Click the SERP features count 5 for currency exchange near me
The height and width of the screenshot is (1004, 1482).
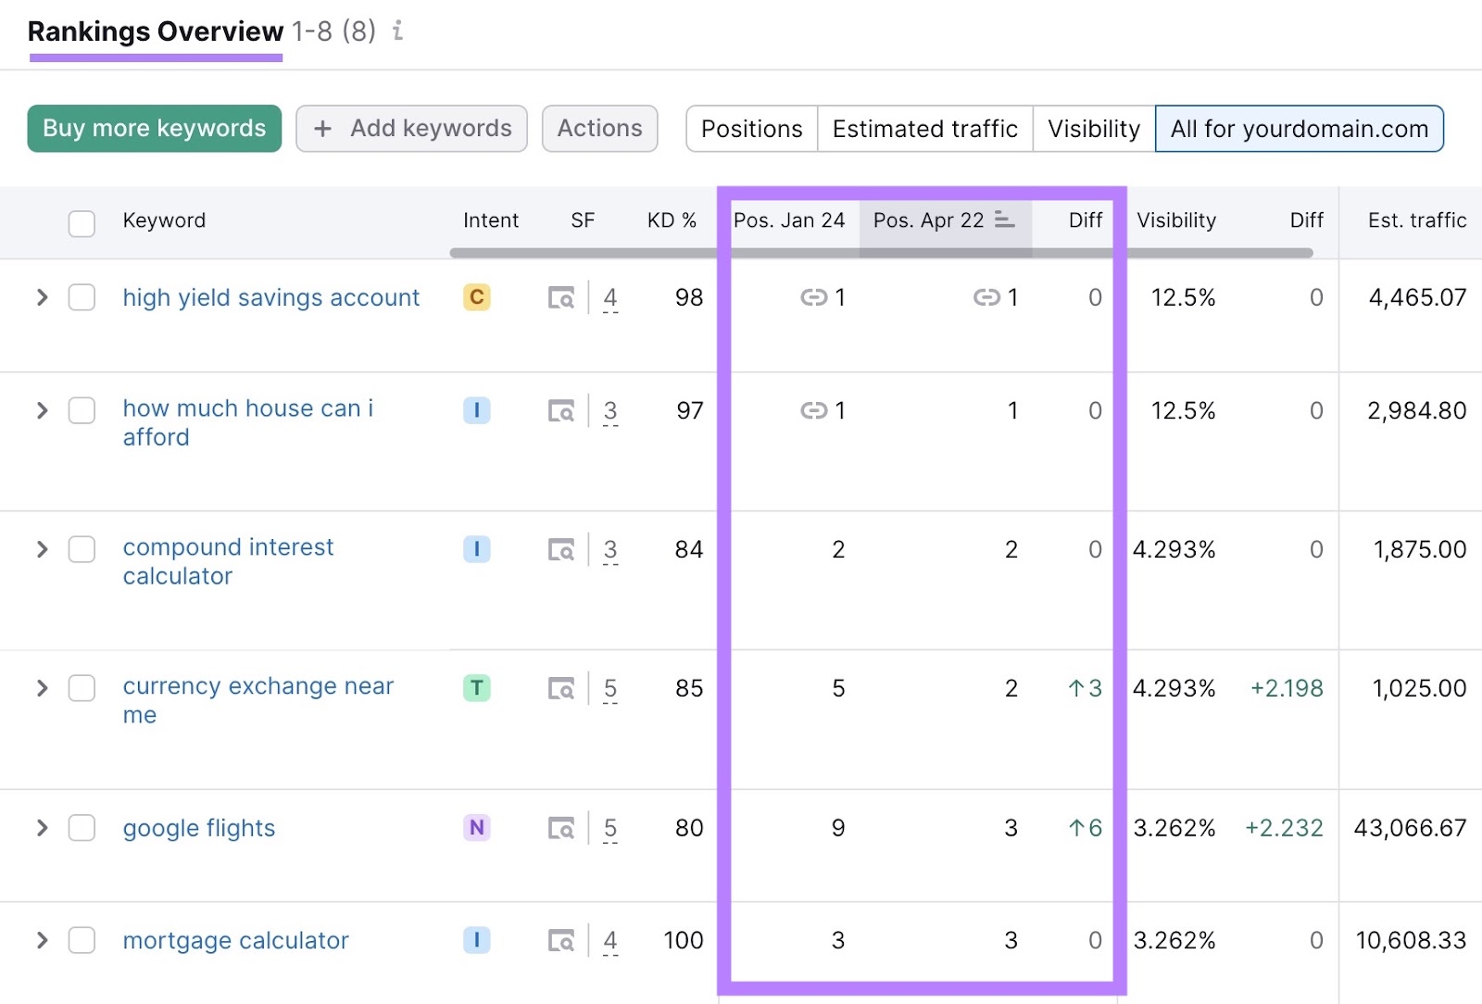[610, 689]
